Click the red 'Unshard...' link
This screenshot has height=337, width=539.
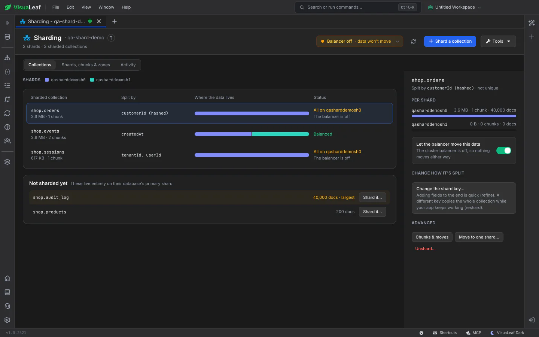425,249
